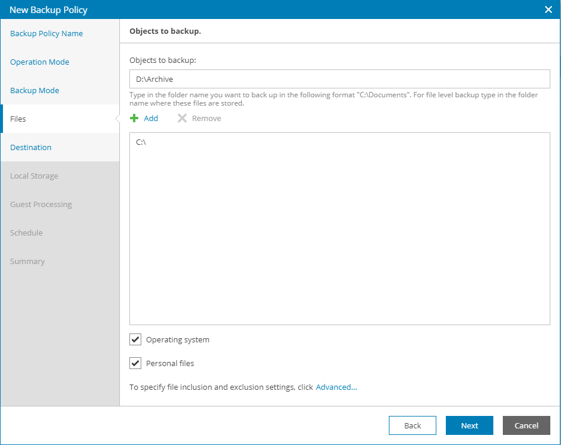
Task: Select the Local Storage step
Action: (x=34, y=176)
